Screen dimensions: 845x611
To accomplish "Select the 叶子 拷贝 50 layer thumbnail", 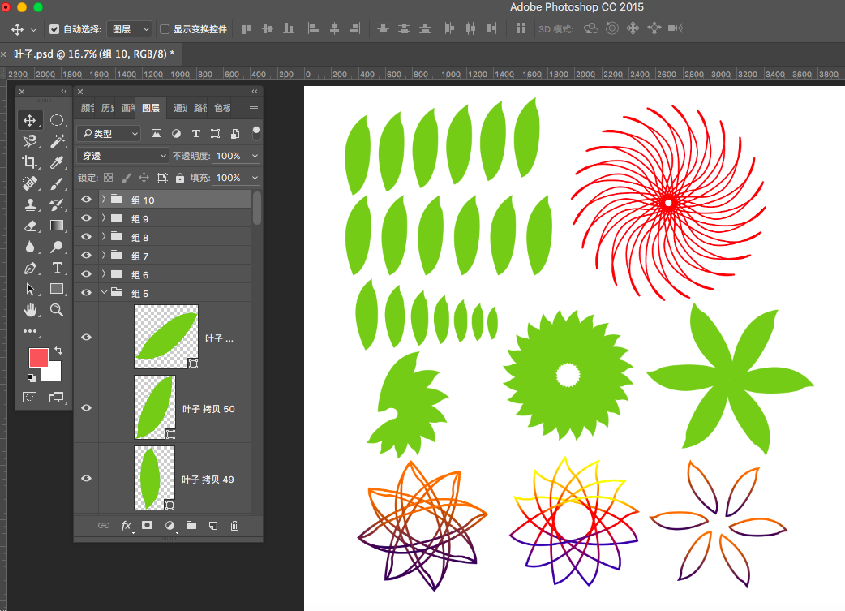I will point(154,407).
